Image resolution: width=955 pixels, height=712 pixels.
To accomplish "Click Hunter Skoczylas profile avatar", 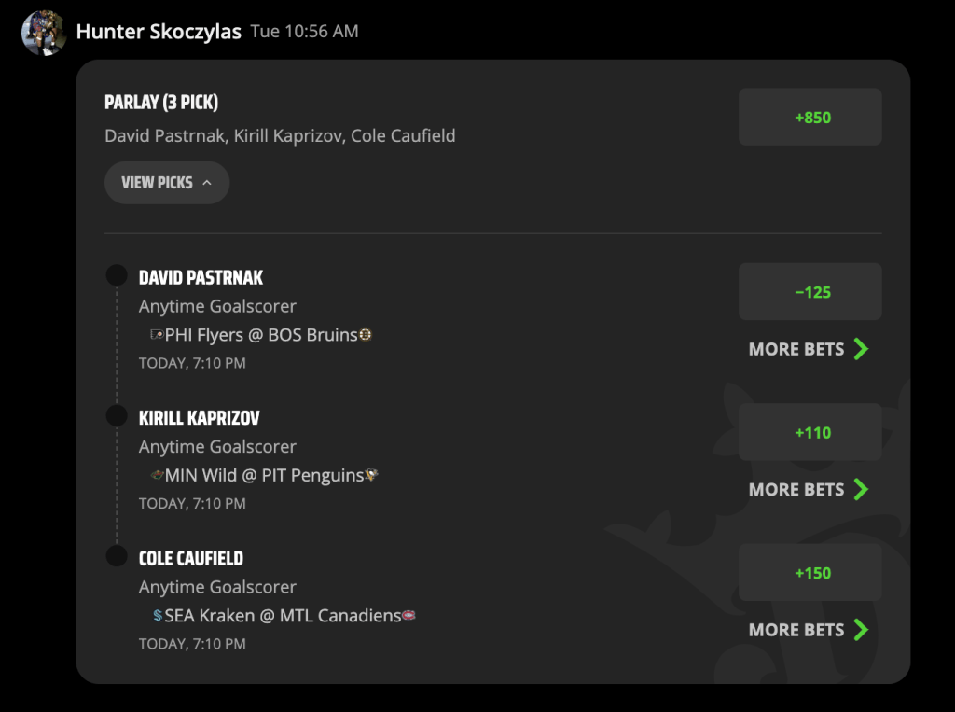I will [44, 33].
